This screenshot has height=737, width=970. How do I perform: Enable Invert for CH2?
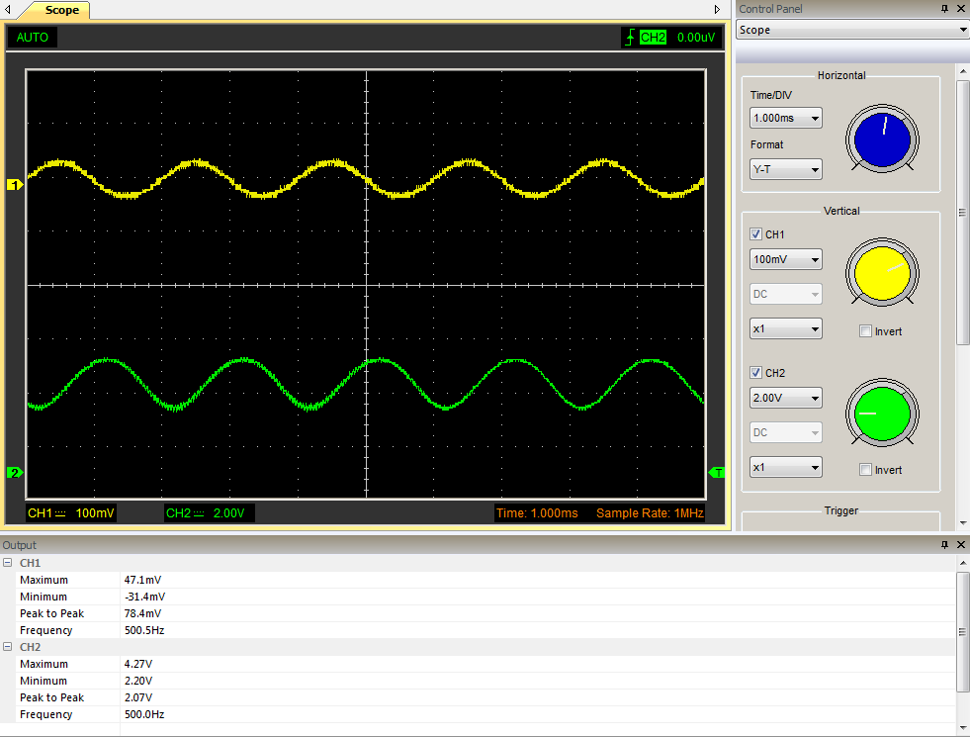865,470
